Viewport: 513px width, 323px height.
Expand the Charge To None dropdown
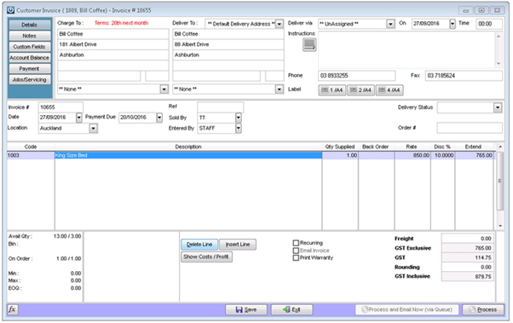[164, 89]
